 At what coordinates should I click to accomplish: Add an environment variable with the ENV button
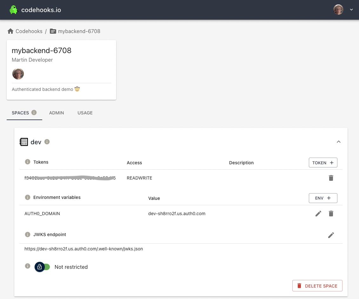tap(323, 198)
